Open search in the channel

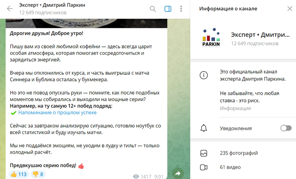[x=153, y=9]
